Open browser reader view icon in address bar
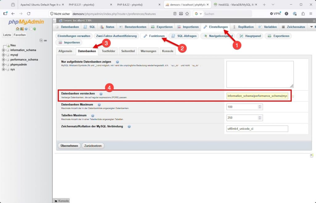The width and height of the screenshot is (316, 203). (x=175, y=14)
